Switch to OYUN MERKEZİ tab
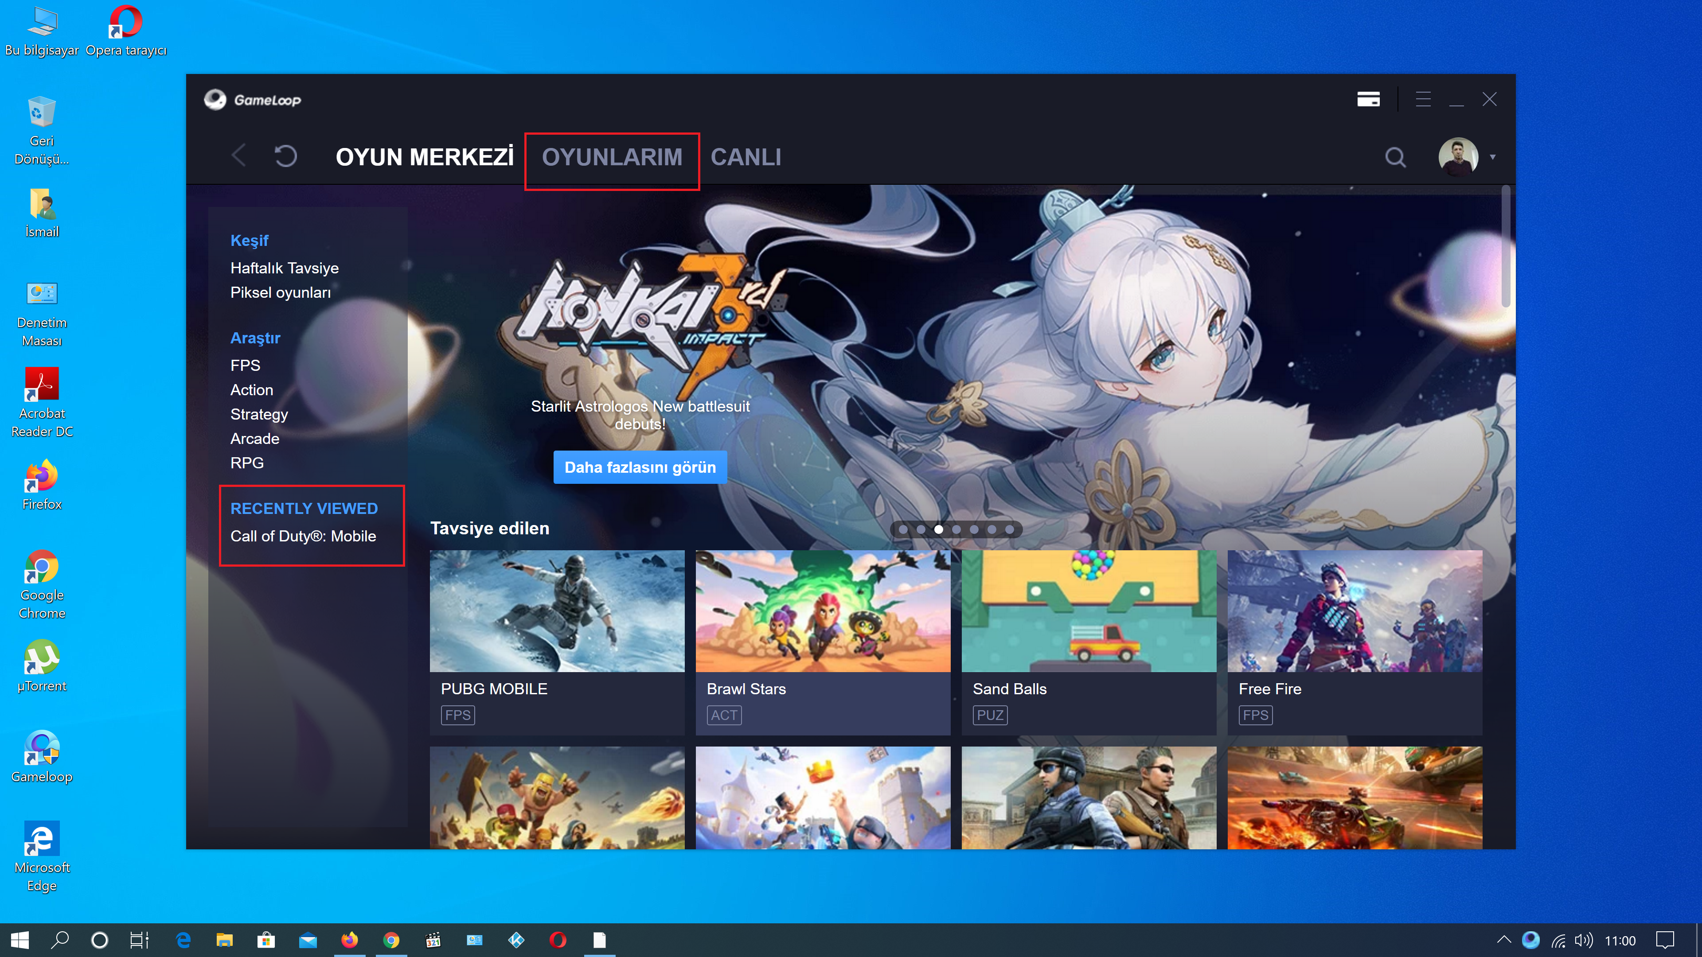 click(424, 157)
